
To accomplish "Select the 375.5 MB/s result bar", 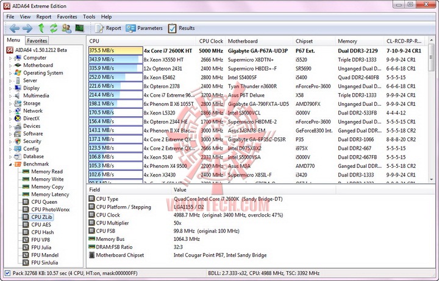I will coord(116,50).
